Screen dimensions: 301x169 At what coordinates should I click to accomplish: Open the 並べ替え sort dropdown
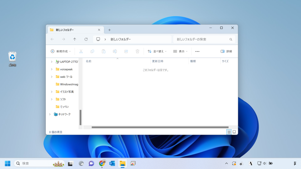click(x=157, y=51)
